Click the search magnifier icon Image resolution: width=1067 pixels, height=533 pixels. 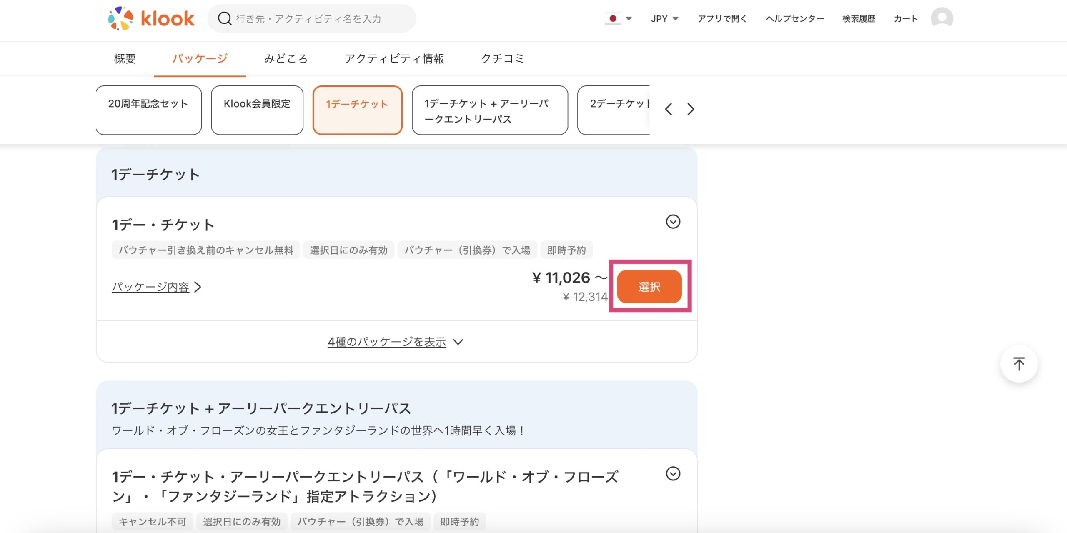[x=225, y=18]
